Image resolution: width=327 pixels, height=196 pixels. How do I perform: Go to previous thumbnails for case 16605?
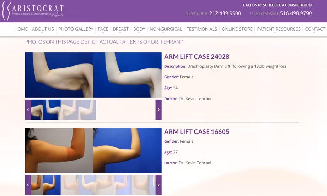(x=28, y=185)
